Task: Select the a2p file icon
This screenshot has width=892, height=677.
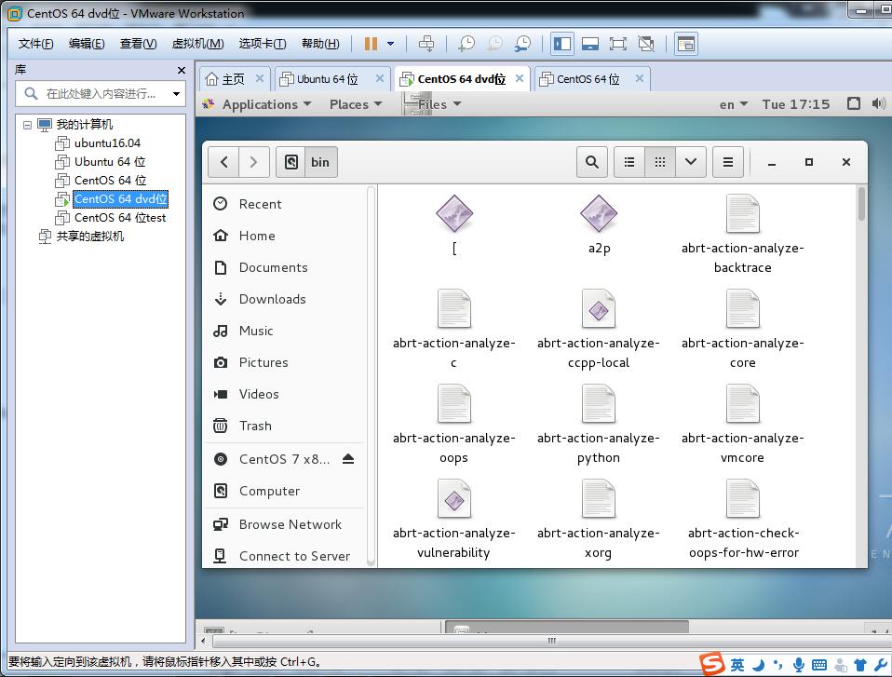Action: pyautogui.click(x=599, y=213)
